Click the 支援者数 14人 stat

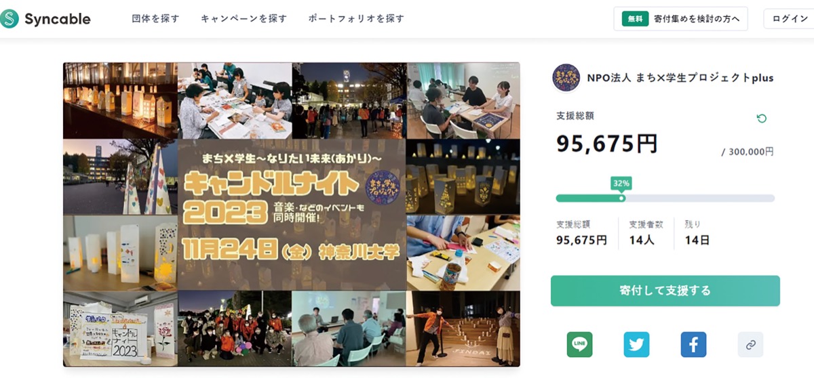point(646,233)
